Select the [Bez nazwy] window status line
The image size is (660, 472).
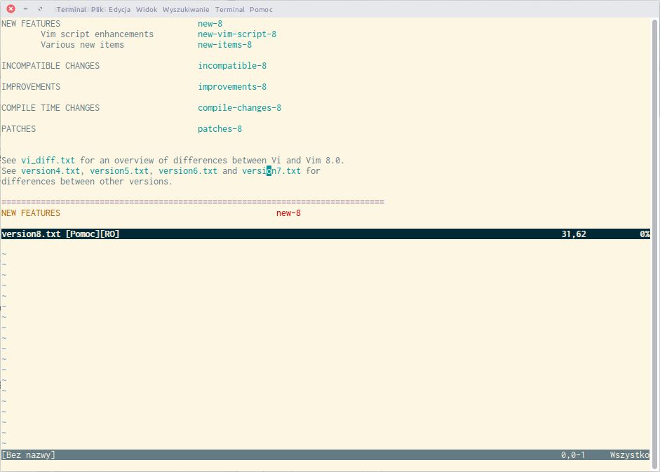click(x=325, y=454)
